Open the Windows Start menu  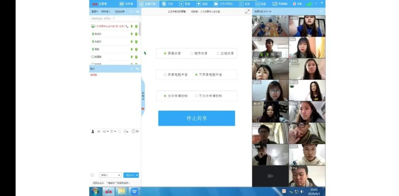click(95, 191)
